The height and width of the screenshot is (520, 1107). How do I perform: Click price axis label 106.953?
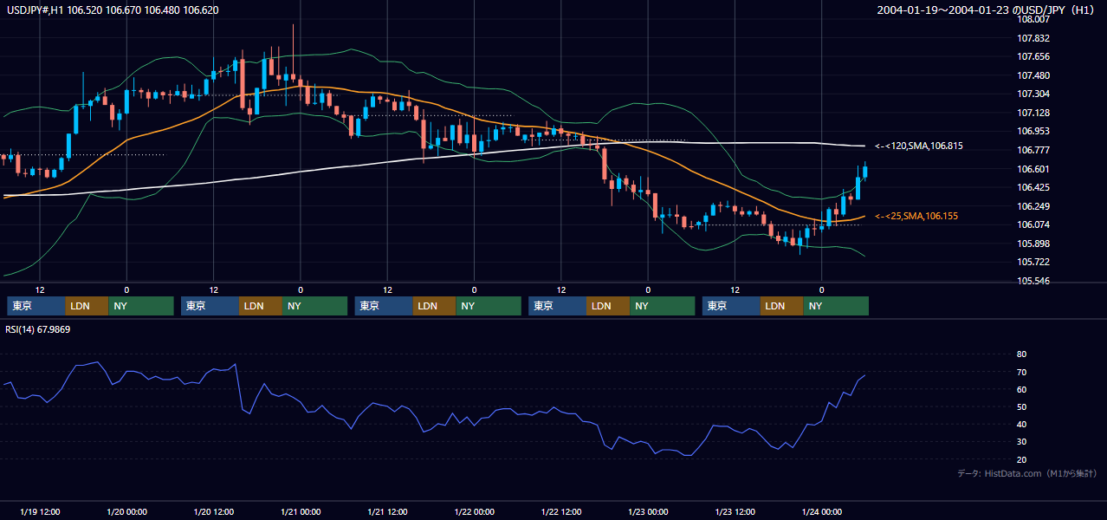(1033, 131)
